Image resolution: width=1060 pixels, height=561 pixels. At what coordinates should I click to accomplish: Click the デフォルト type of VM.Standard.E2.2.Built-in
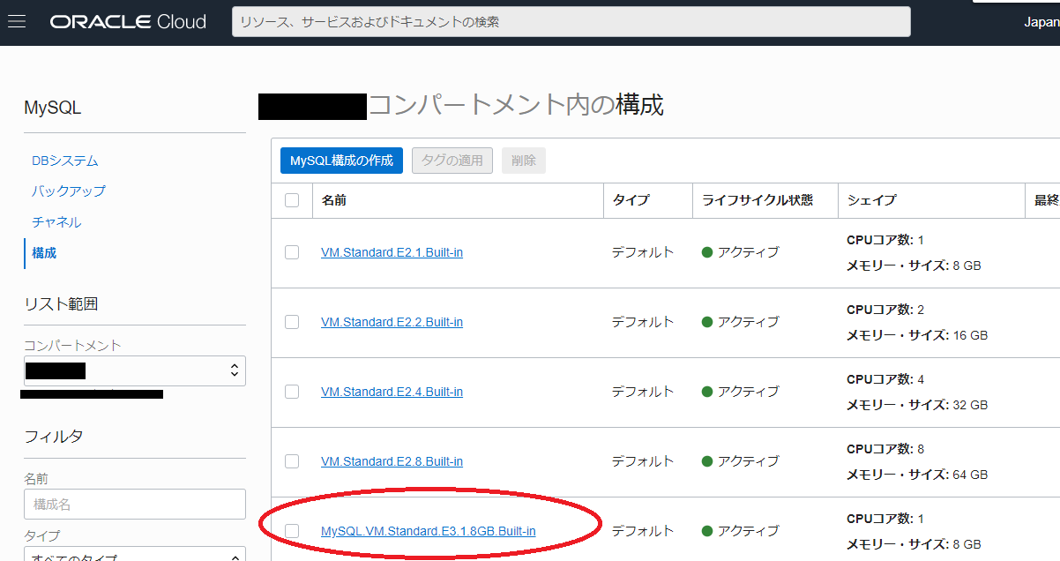[643, 322]
